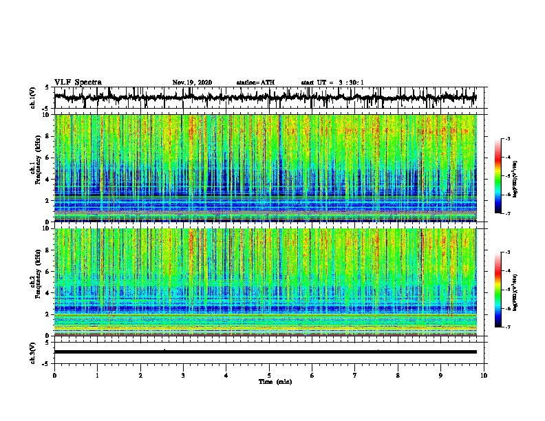
Task: Click the ch.1 spectrogram plot
Action: point(266,168)
